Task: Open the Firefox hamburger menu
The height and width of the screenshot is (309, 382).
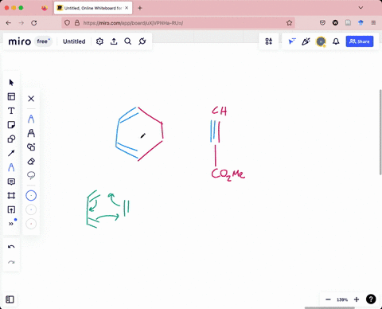Action: click(x=373, y=23)
